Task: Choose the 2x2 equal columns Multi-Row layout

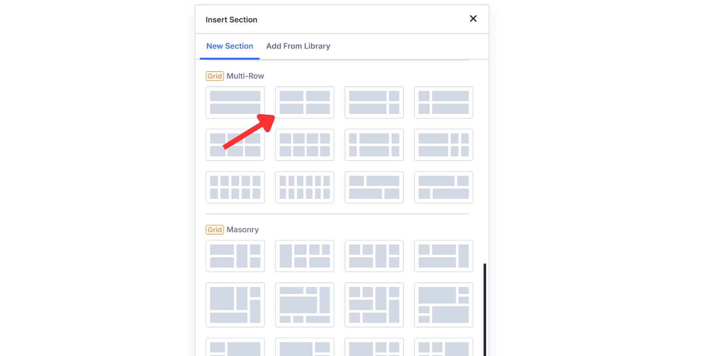Action: pyautogui.click(x=305, y=102)
